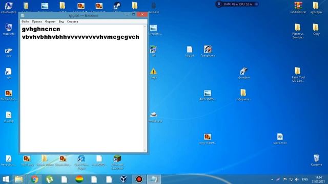The image size is (328, 184).
Task: Open the Windows Start button
Action: (6, 179)
